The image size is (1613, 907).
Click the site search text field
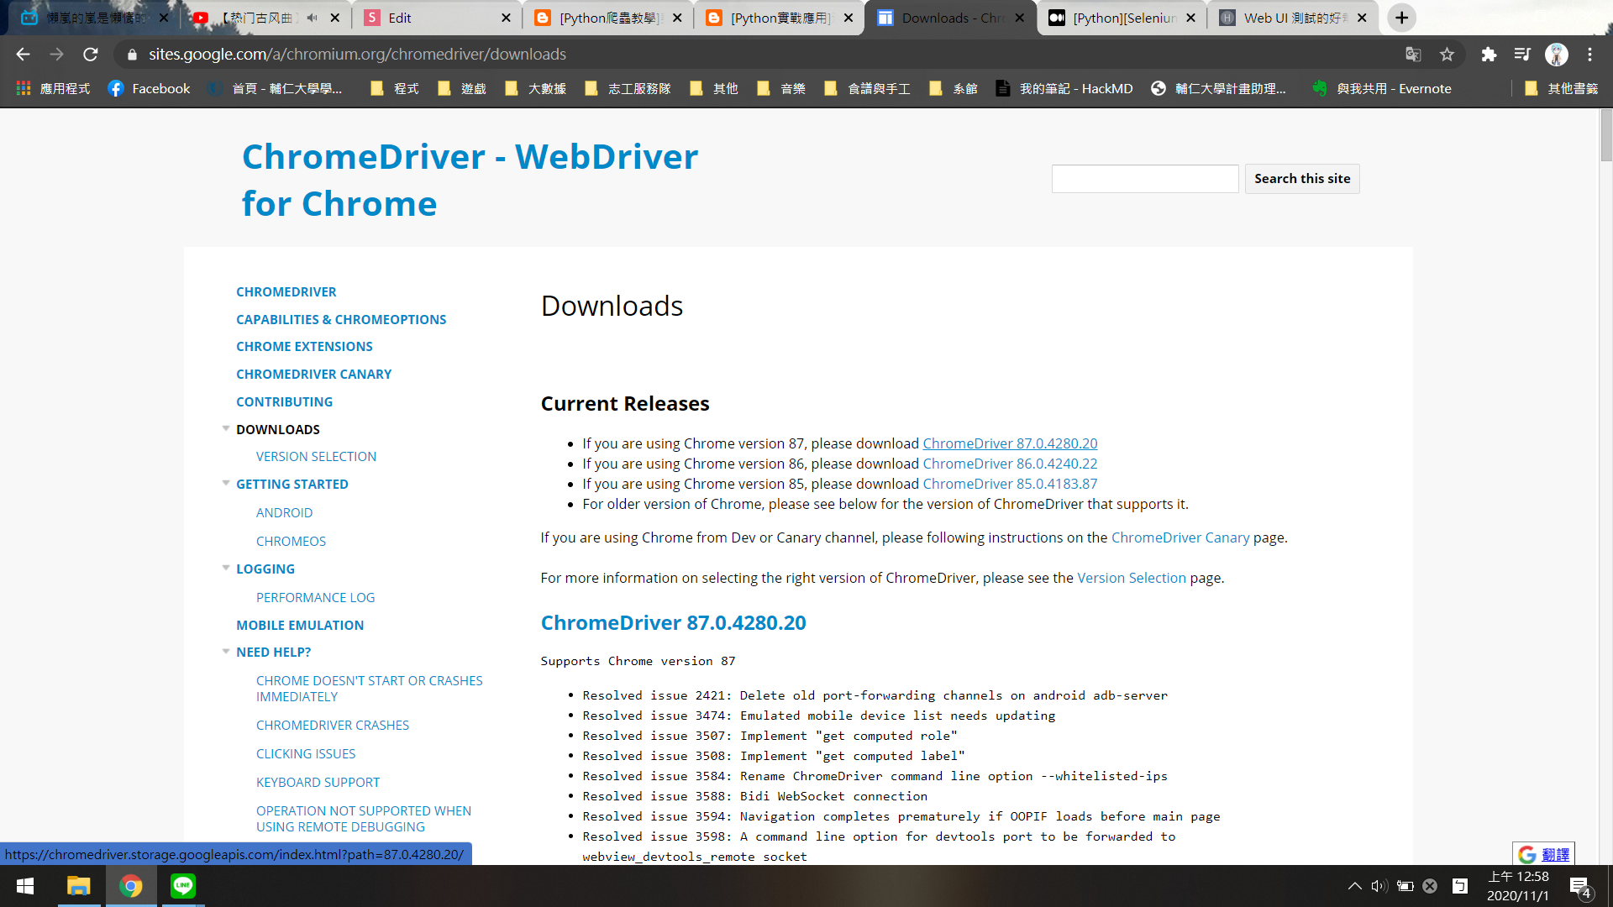click(1144, 179)
